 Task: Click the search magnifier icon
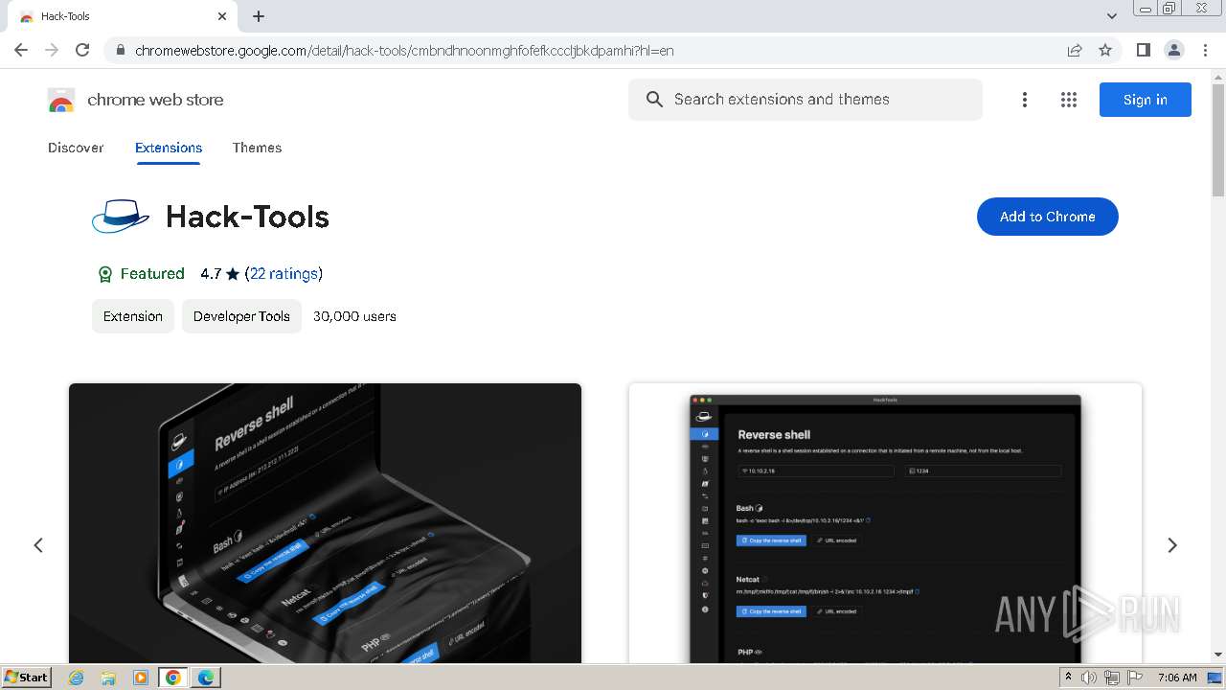pyautogui.click(x=654, y=100)
